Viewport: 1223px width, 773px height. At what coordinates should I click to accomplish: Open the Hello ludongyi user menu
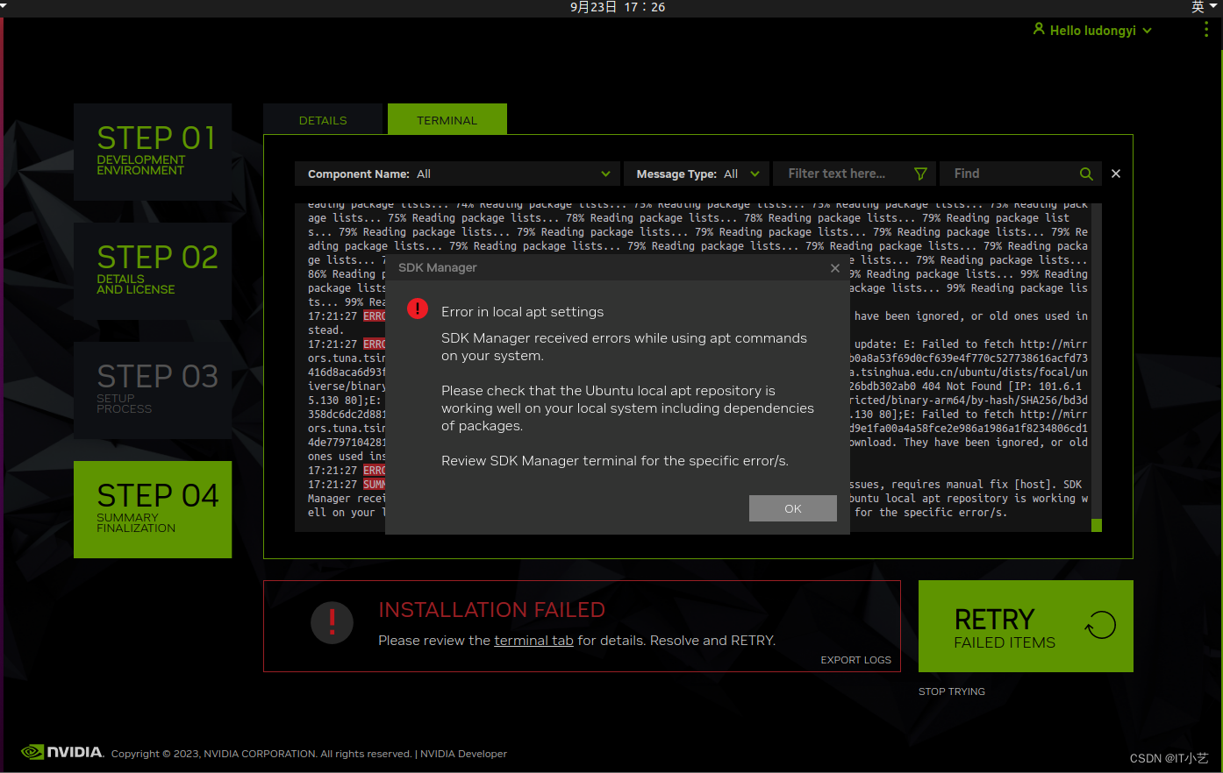click(x=1092, y=30)
